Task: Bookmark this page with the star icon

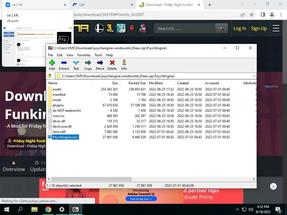Action: 252,15
